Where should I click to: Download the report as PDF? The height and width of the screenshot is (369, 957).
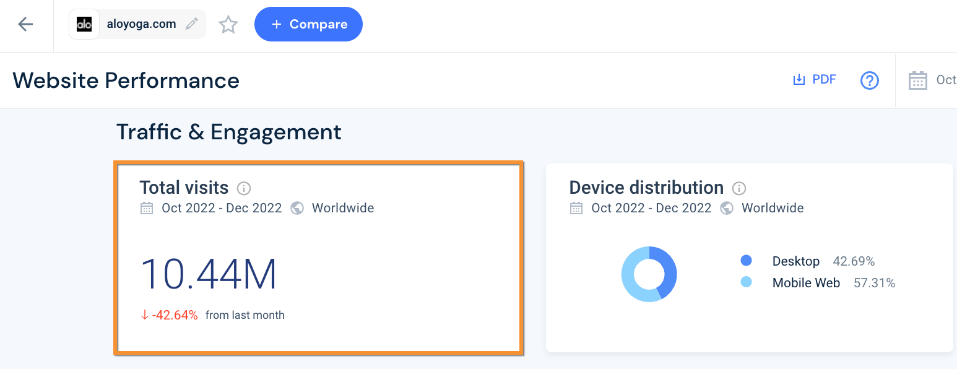coord(815,80)
